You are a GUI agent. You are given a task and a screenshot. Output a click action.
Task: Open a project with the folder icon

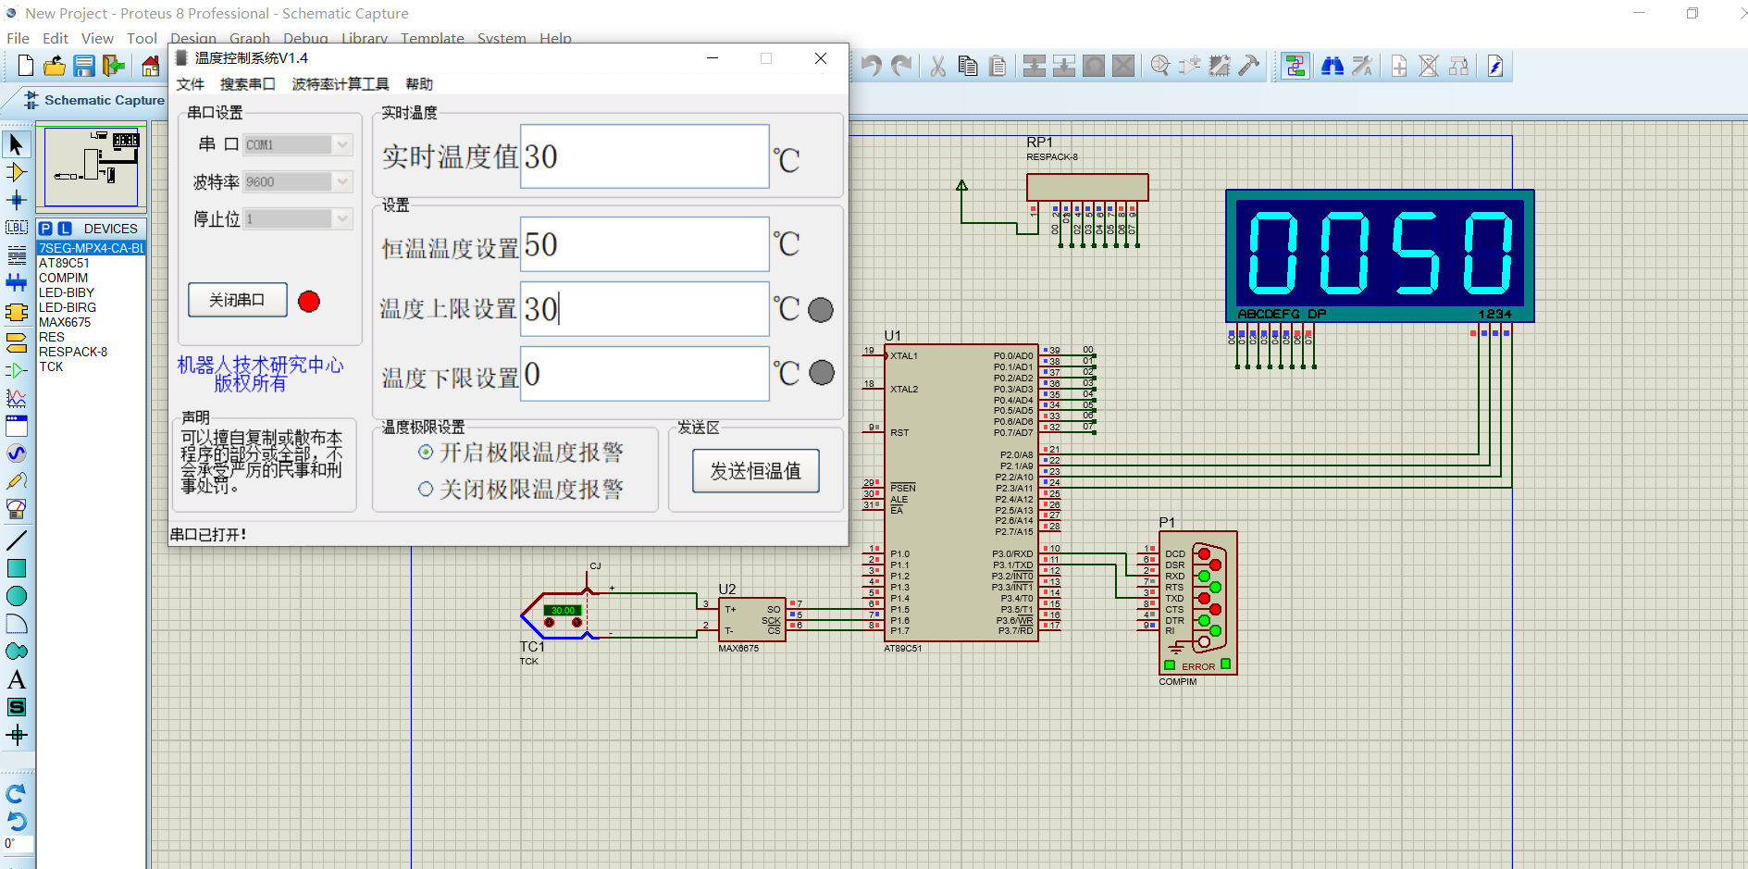[55, 66]
